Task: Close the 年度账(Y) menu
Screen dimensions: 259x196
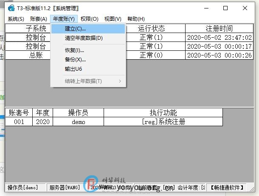Action: pos(64,19)
